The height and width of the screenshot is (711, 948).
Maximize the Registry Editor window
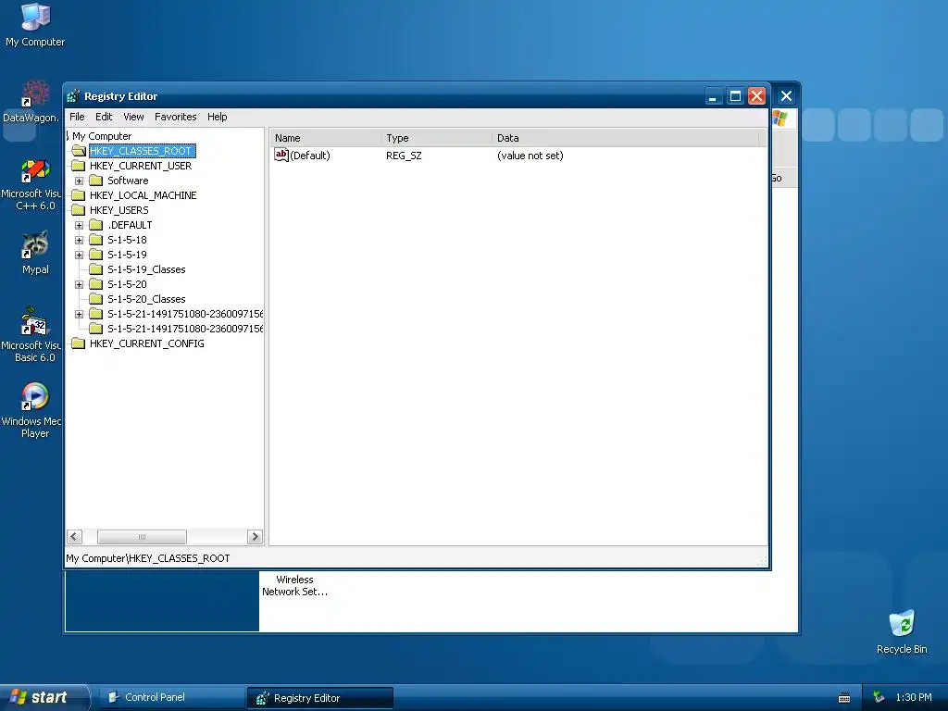coord(735,96)
